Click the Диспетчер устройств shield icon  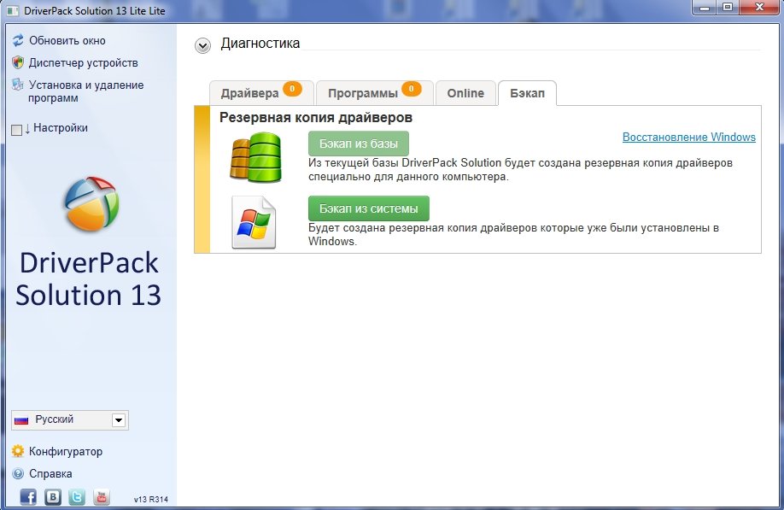18,62
